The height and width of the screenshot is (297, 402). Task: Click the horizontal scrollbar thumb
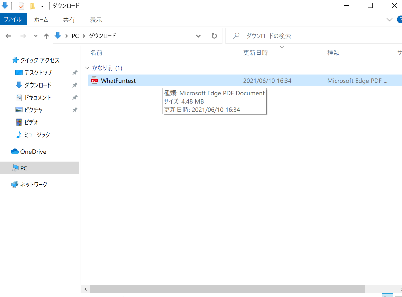pyautogui.click(x=227, y=289)
